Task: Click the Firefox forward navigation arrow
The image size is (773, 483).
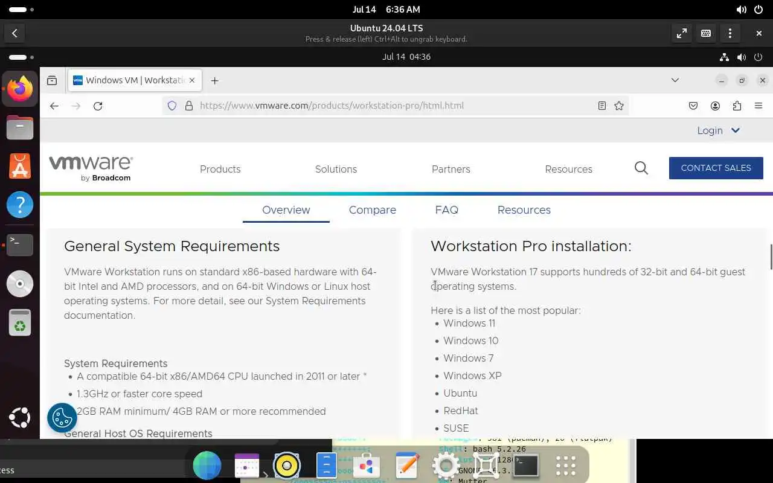Action: (x=76, y=106)
